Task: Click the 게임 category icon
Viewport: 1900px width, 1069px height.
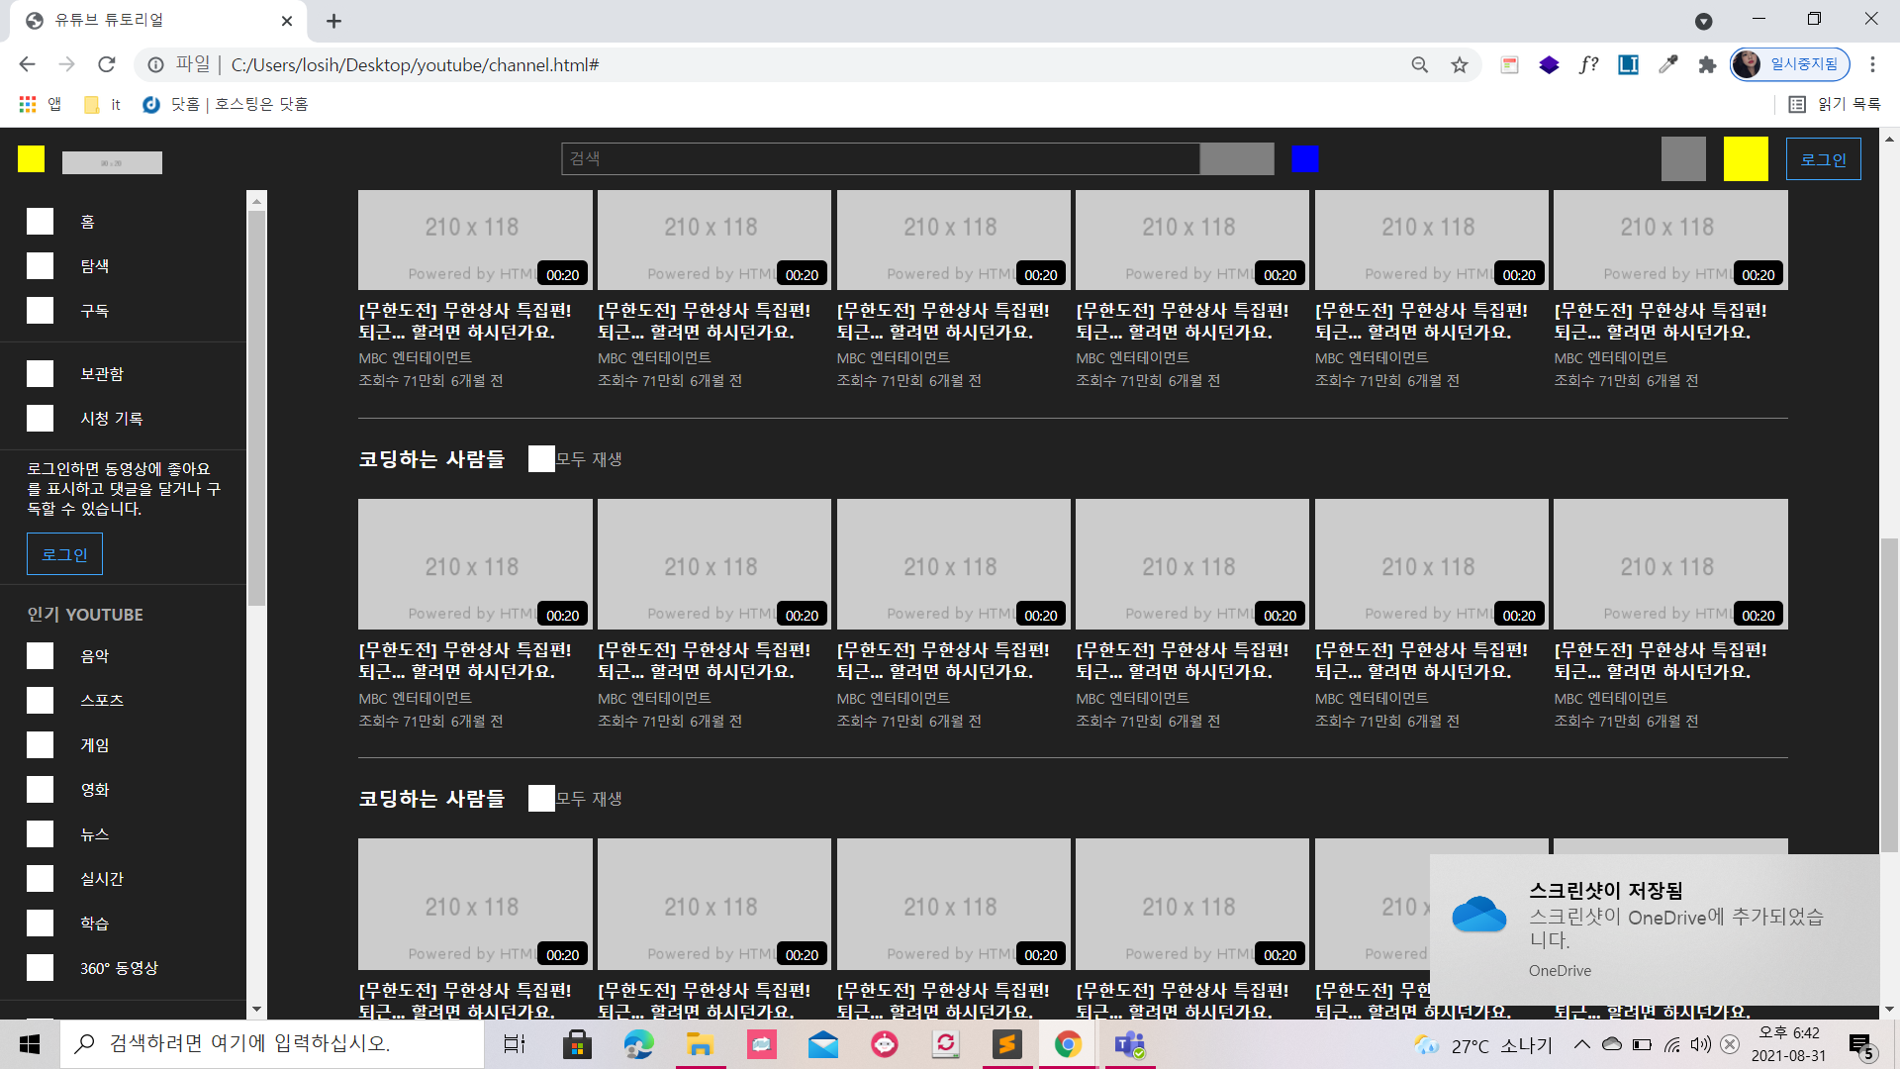Action: tap(40, 745)
